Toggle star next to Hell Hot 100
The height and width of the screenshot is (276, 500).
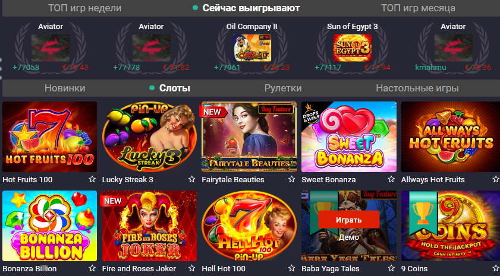291,268
